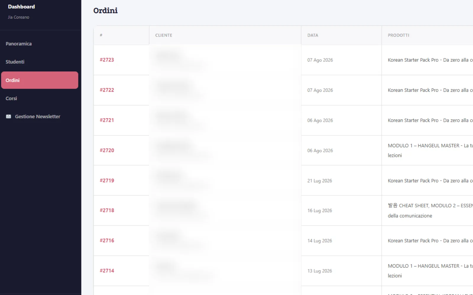Click the PRODOTTI column header
The height and width of the screenshot is (295, 473).
[399, 35]
